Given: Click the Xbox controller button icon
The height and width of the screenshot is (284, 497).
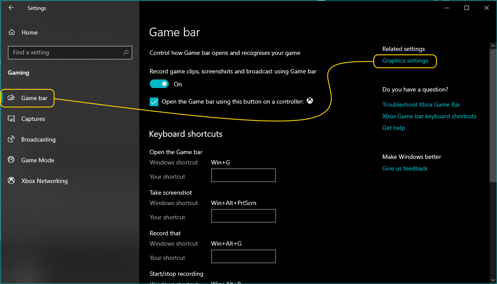Looking at the screenshot, I should click(310, 101).
